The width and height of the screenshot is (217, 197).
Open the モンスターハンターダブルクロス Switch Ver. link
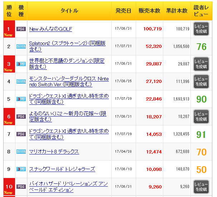point(69,82)
